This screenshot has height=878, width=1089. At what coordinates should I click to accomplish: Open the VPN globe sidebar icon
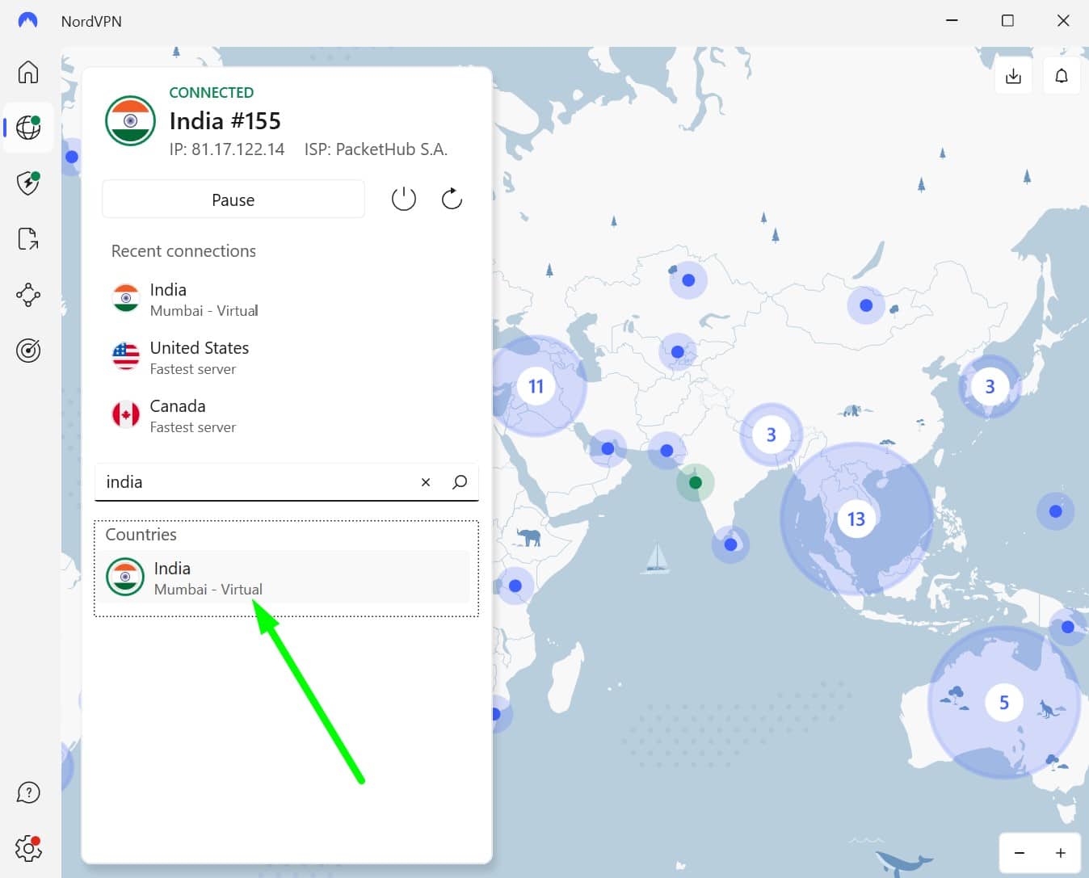coord(28,128)
